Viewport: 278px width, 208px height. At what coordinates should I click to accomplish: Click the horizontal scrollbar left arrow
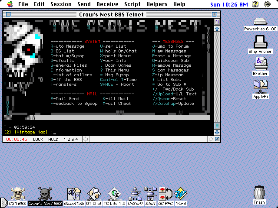(86, 139)
